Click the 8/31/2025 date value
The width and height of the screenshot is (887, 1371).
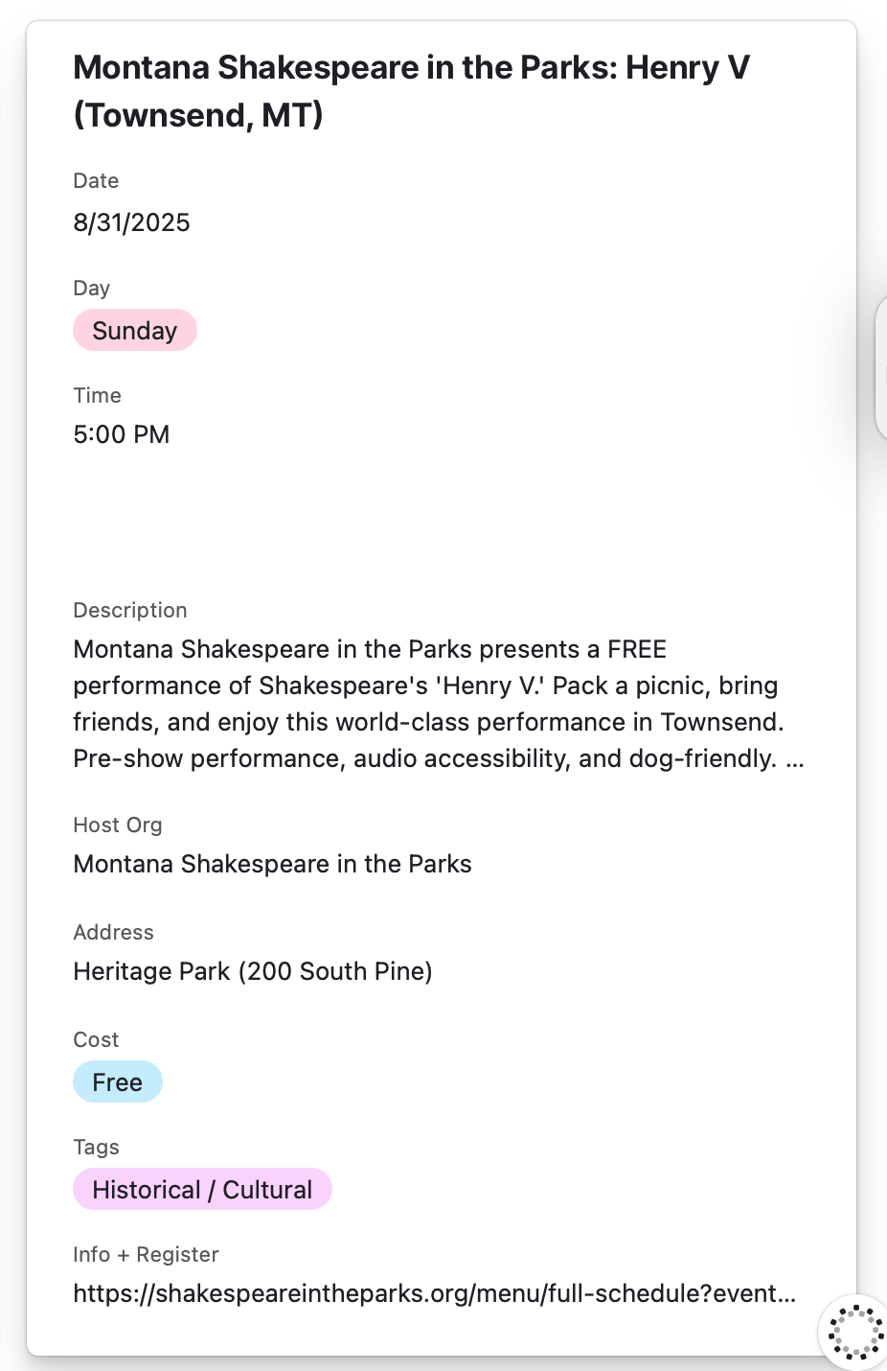tap(132, 222)
